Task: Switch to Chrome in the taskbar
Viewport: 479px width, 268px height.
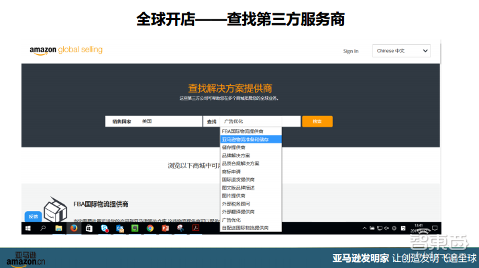Action: (150, 228)
